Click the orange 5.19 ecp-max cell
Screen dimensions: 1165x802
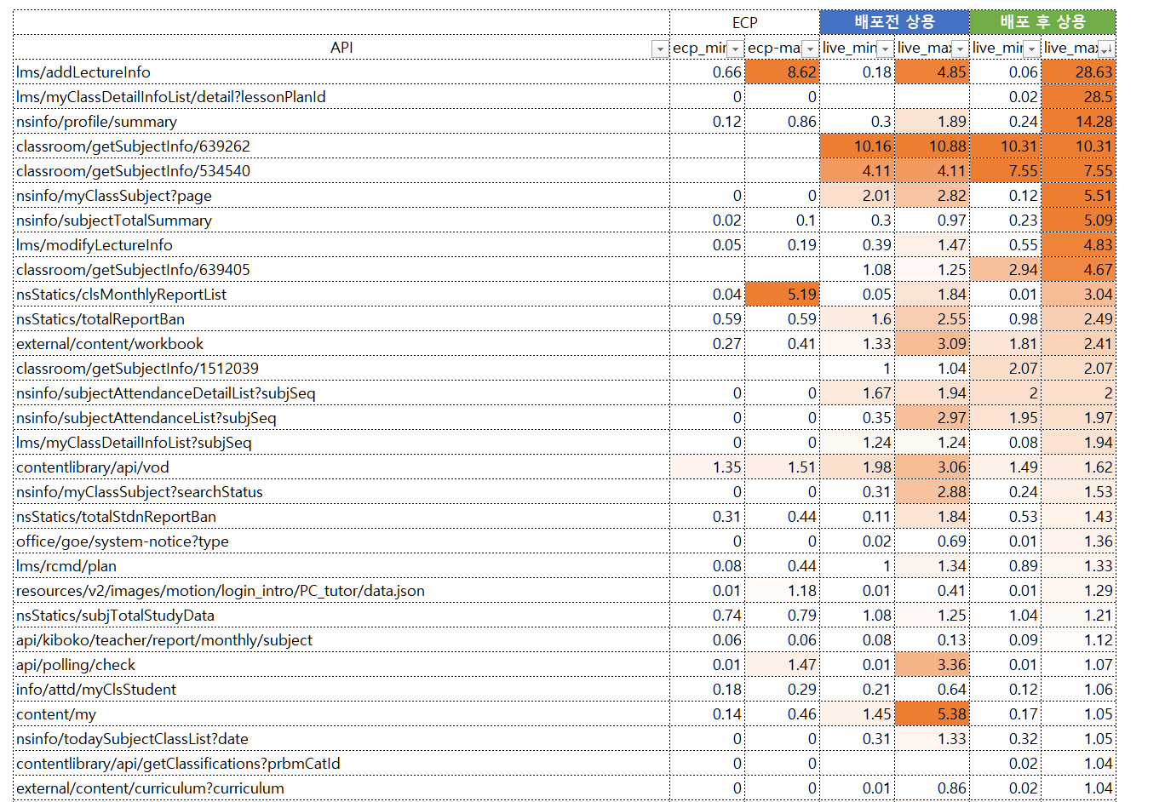(x=783, y=295)
